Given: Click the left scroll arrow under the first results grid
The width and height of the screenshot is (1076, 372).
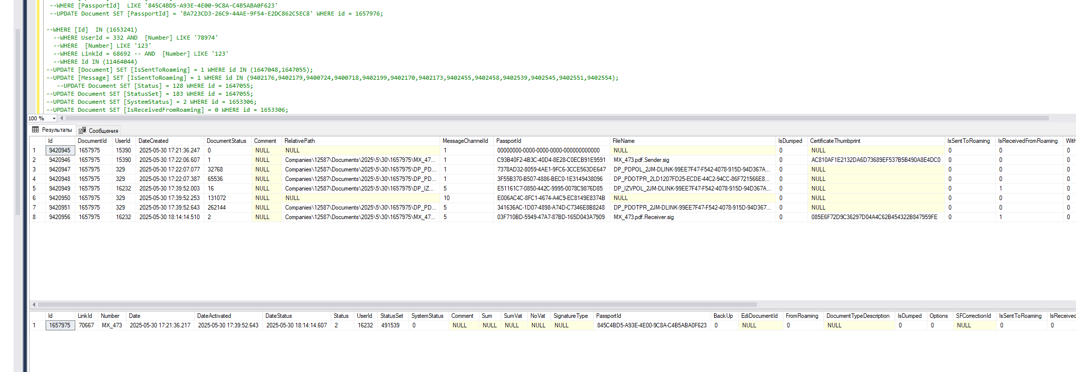Looking at the screenshot, I should point(34,304).
